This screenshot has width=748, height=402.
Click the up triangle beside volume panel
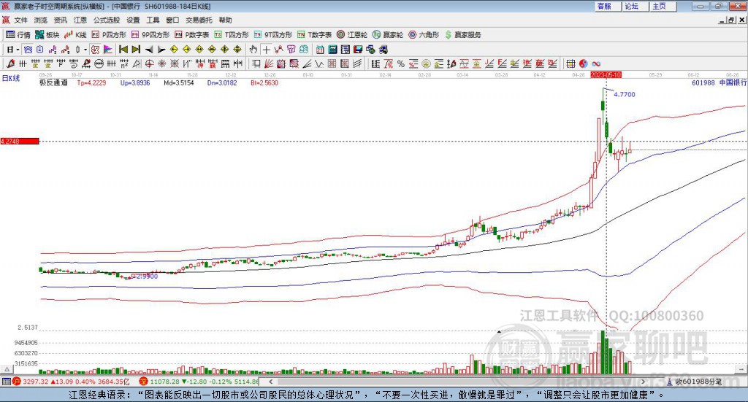[7, 369]
